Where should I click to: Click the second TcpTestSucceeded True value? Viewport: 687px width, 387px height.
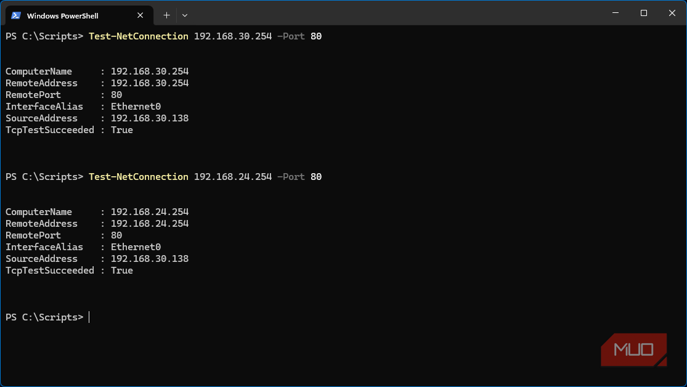click(x=122, y=271)
